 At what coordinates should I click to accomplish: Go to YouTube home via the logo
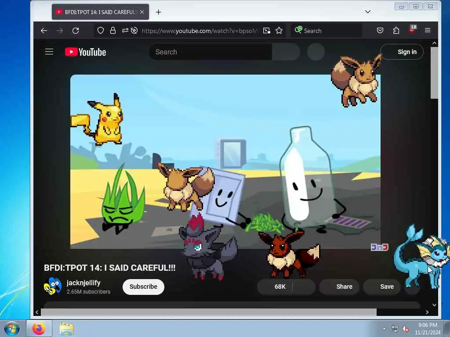coord(86,52)
